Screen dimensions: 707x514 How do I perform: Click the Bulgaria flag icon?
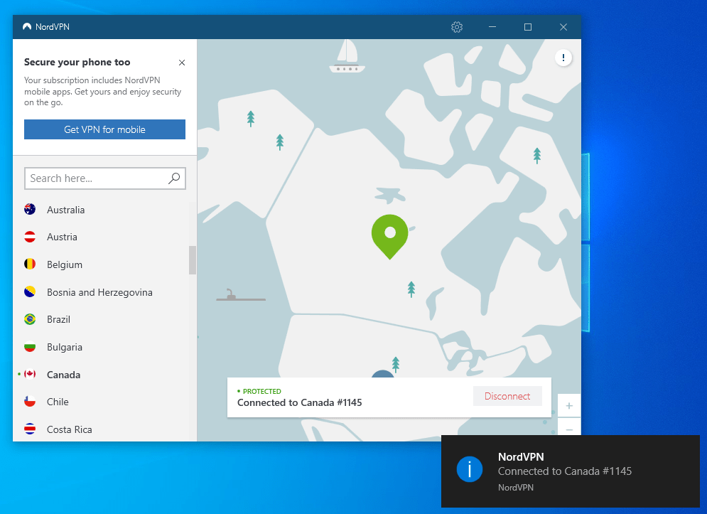pos(30,347)
